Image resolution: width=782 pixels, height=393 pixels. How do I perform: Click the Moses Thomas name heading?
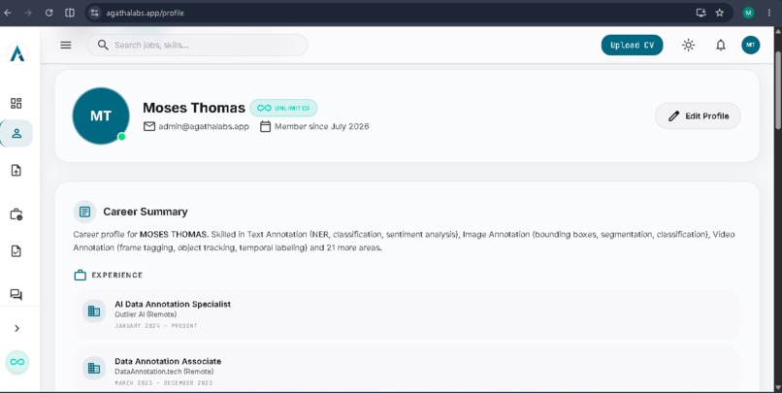click(x=194, y=108)
